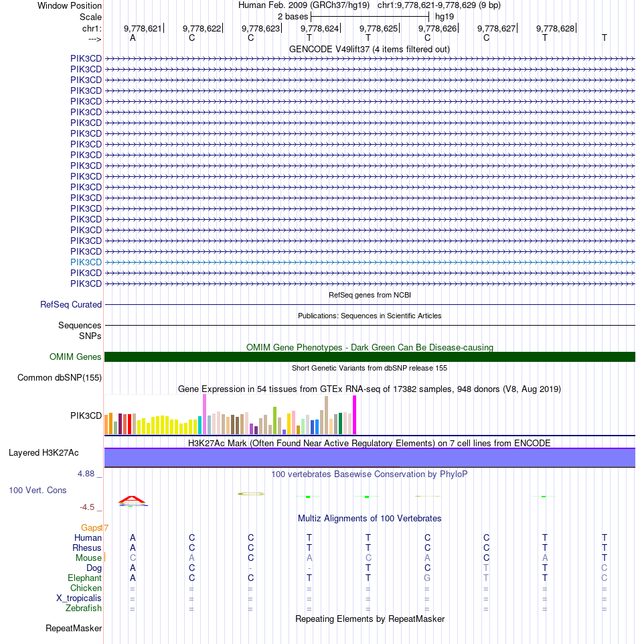Click the Zebrafish species label
This screenshot has width=636, height=644.
(84, 608)
